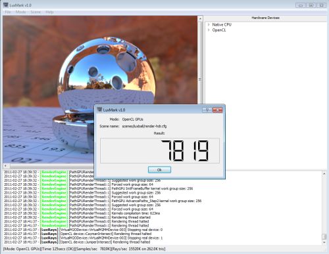Select the OpenCL tree label
The width and height of the screenshot is (329, 254).
pos(219,30)
